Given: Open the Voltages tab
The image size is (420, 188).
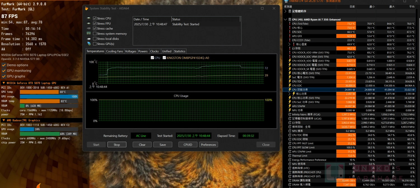Looking at the screenshot, I should (x=130, y=51).
